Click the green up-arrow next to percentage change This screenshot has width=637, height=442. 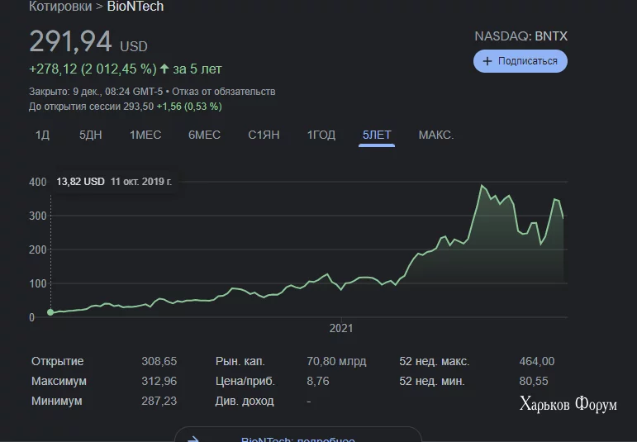pos(164,69)
